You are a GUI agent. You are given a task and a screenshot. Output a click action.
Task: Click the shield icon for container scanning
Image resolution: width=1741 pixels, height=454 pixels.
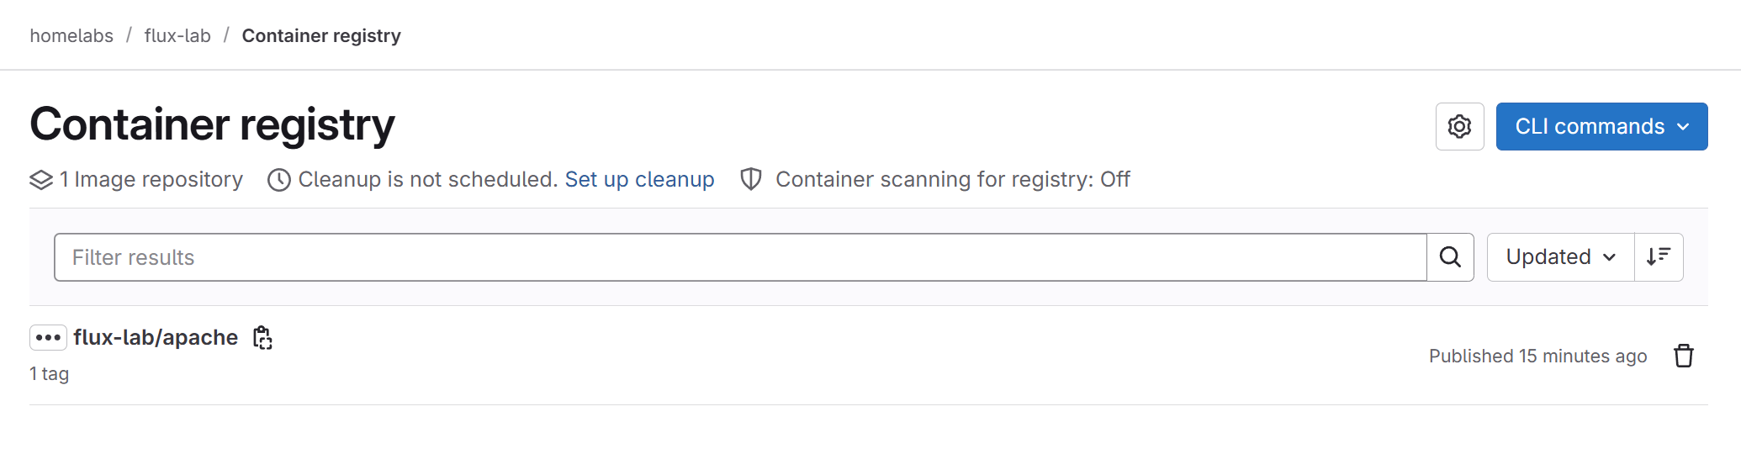click(751, 179)
